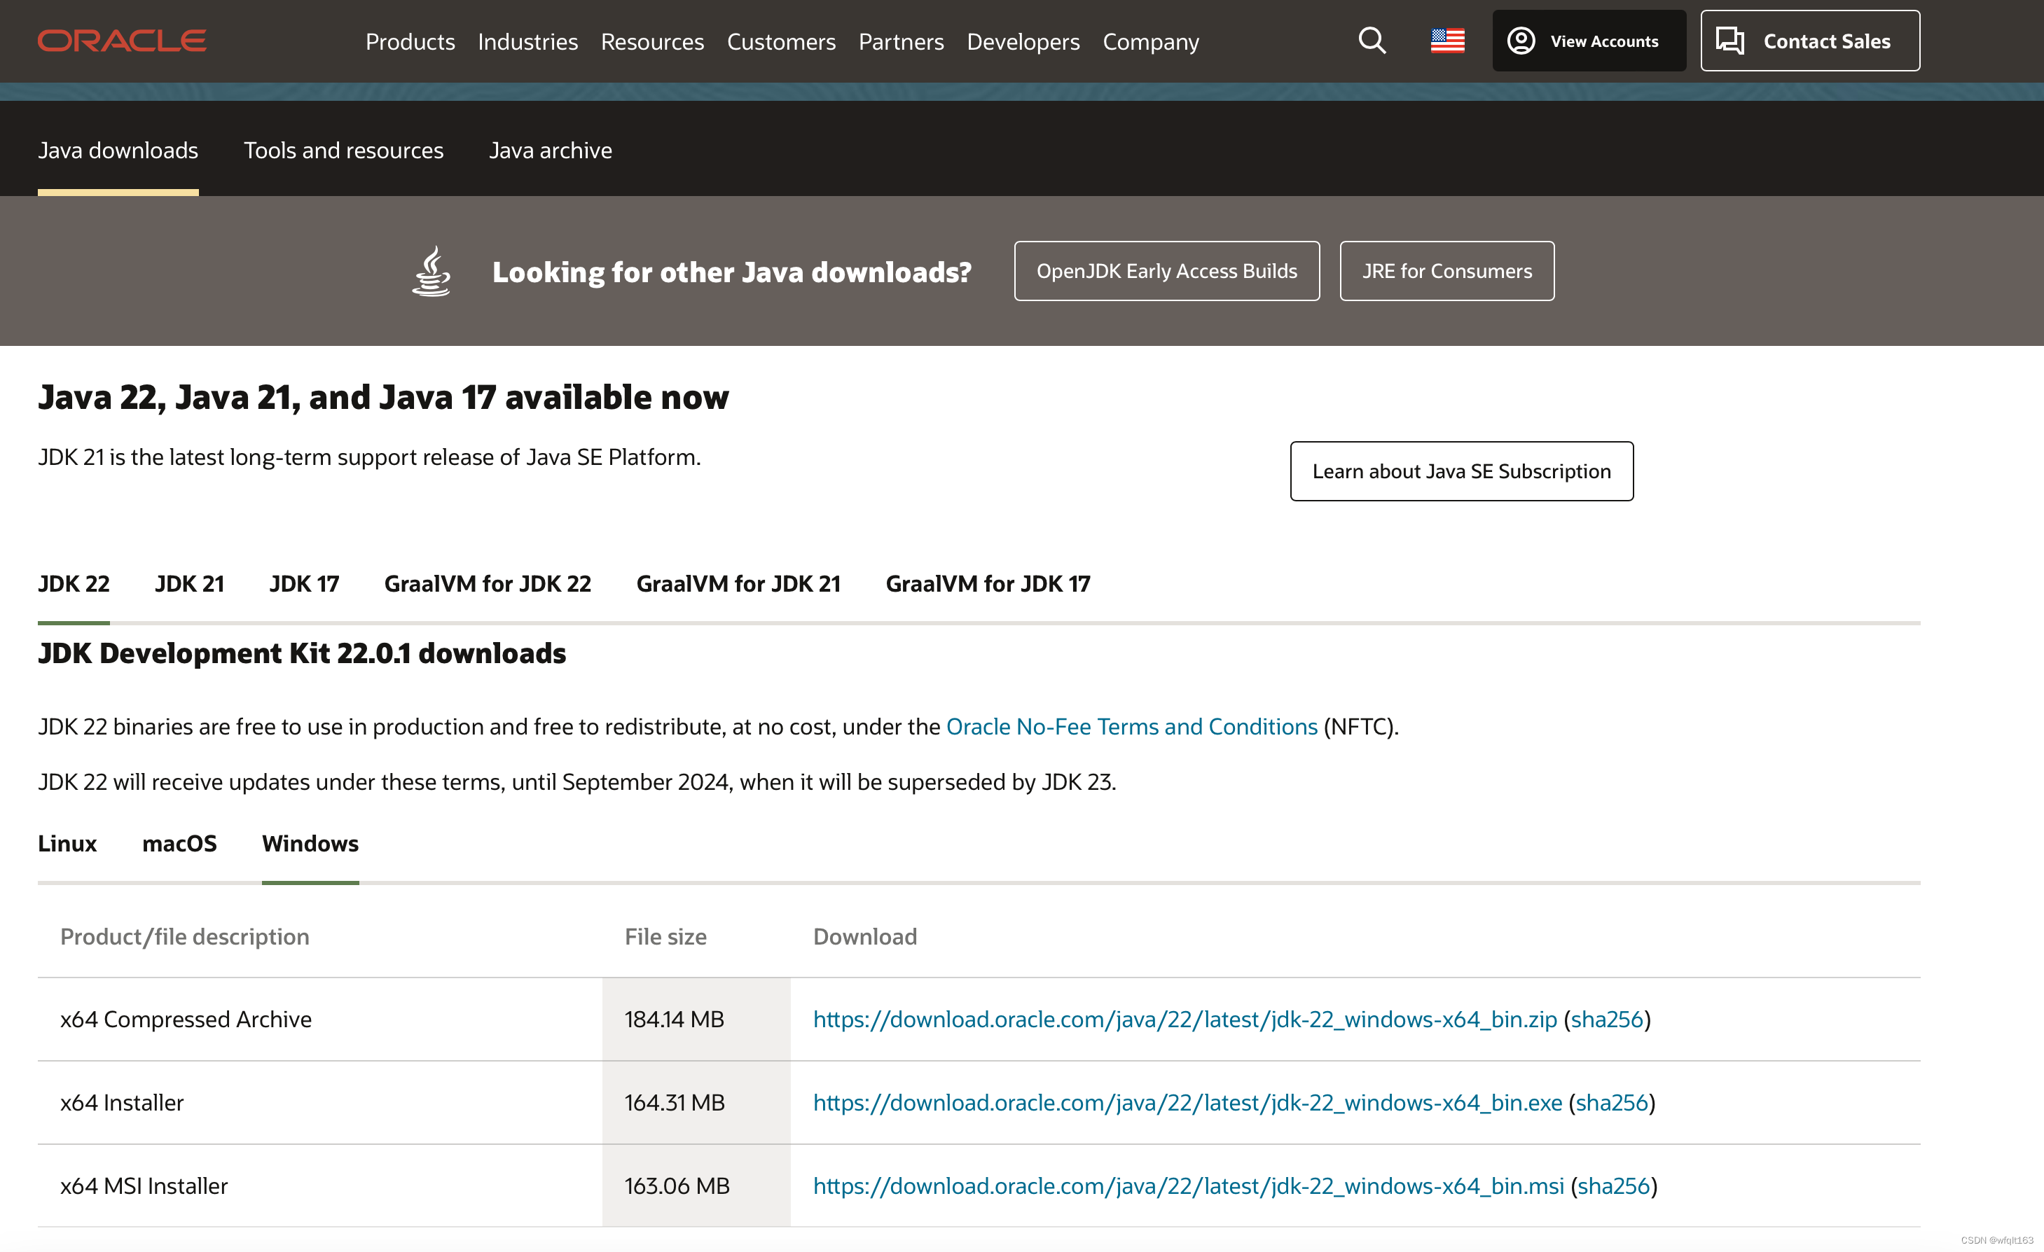Click the Oracle logo
This screenshot has height=1252, width=2044.
coord(122,41)
